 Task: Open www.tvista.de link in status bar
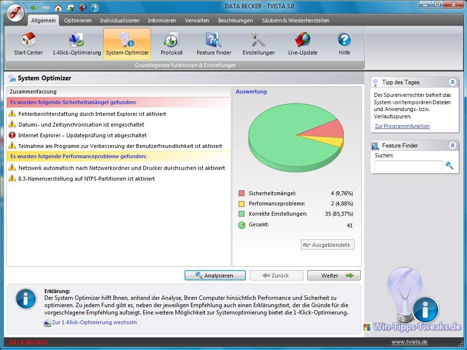[x=410, y=342]
